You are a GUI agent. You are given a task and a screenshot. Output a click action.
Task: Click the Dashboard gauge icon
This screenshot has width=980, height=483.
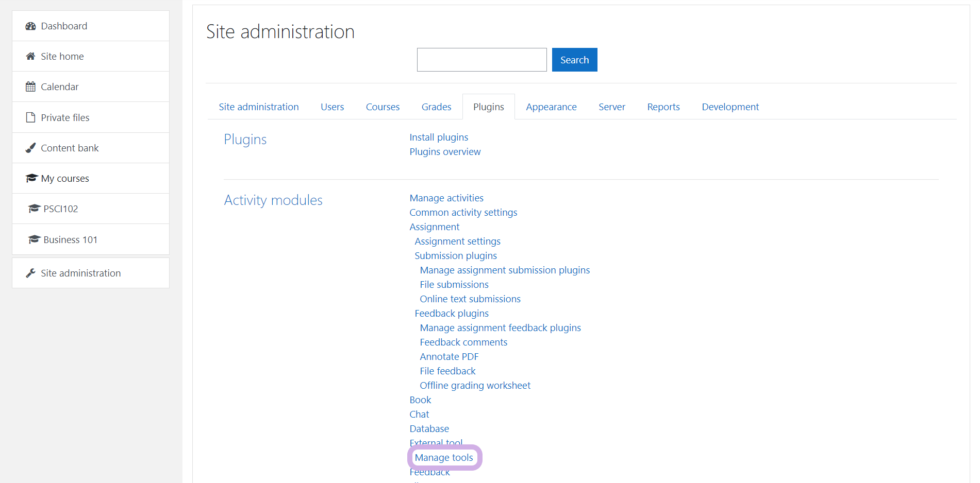30,26
